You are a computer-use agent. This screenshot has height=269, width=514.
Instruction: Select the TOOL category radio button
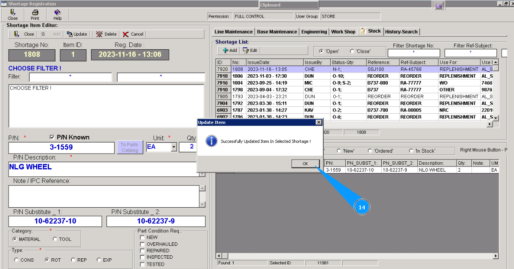[55, 239]
